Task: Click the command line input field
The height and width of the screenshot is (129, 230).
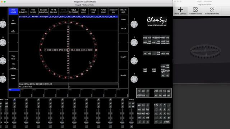Action: [x=93, y=87]
